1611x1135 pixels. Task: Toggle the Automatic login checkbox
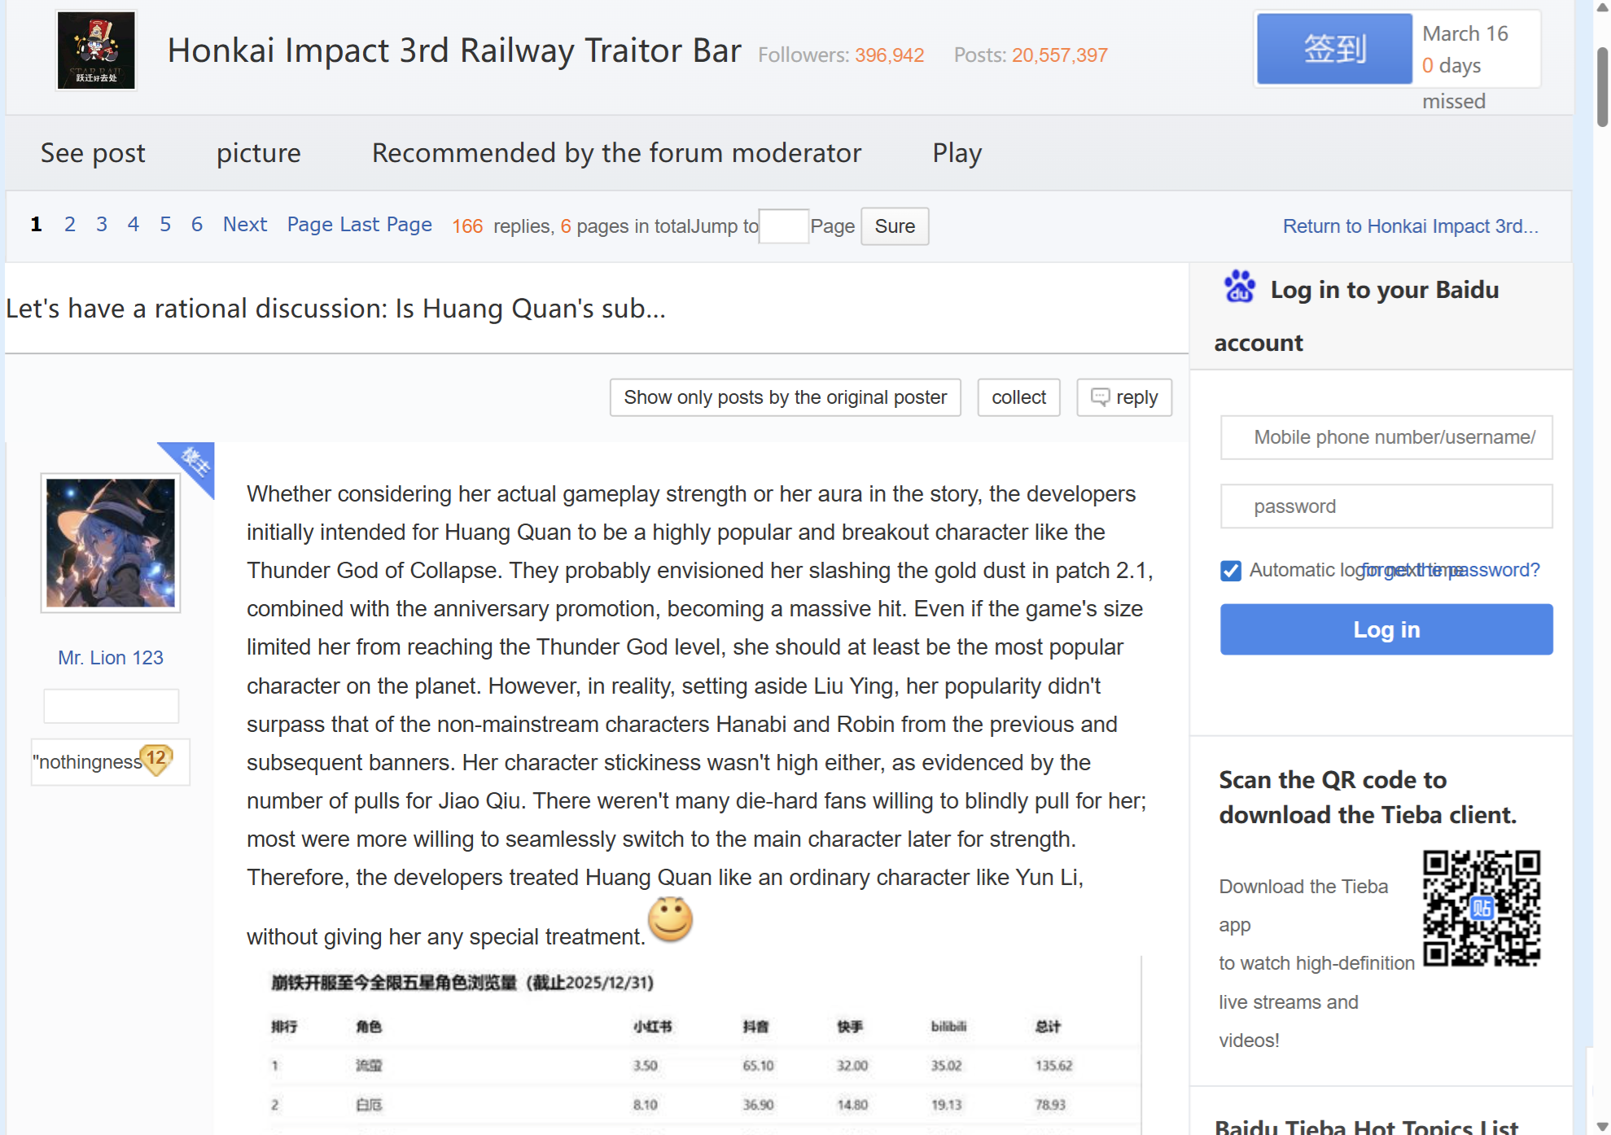(x=1230, y=571)
